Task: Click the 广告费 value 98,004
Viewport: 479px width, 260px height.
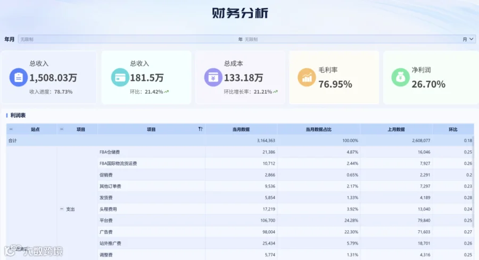Action: point(269,232)
